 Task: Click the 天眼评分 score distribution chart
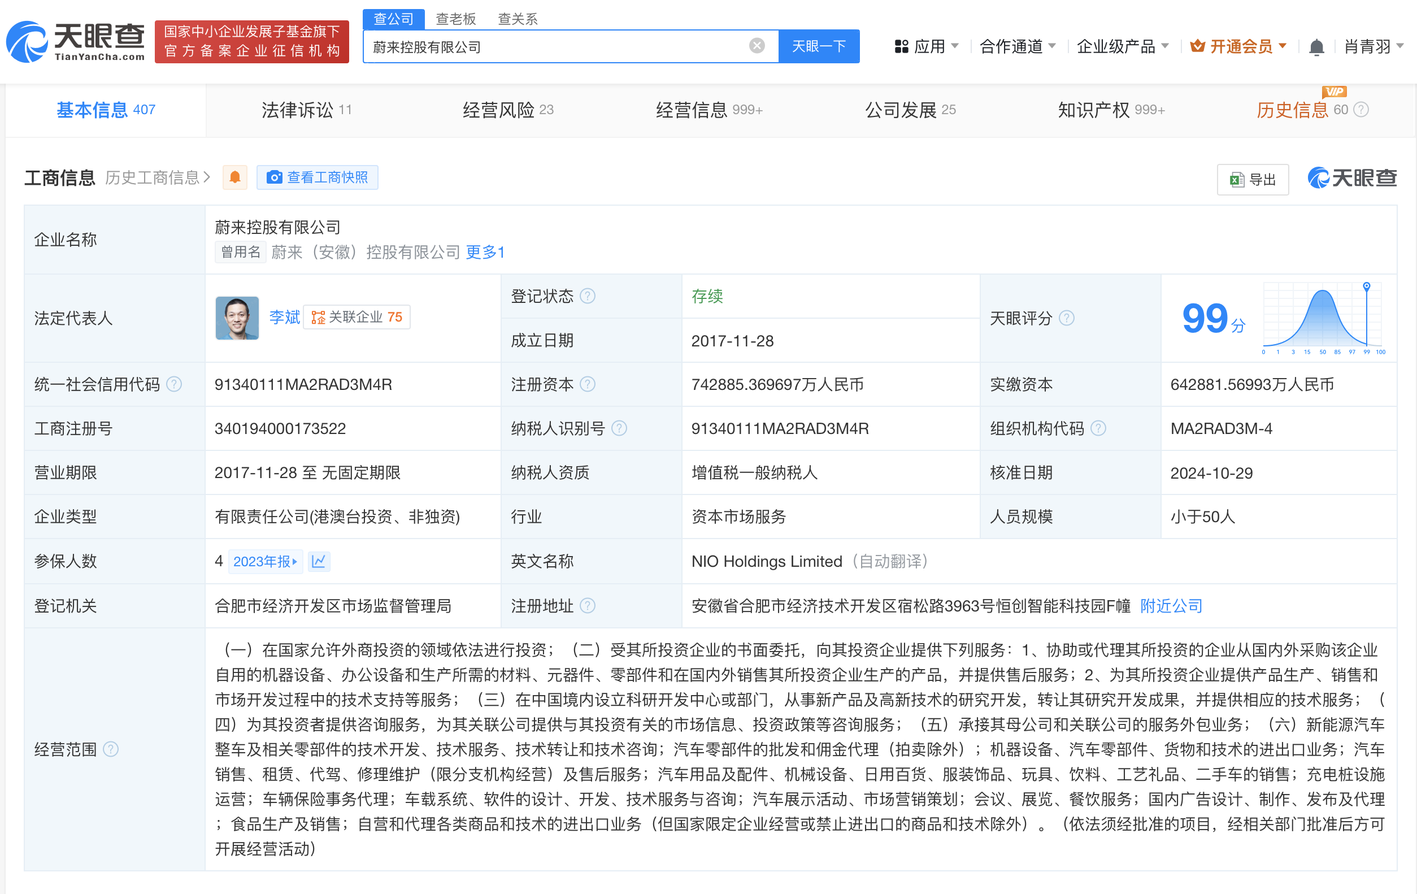click(1322, 318)
